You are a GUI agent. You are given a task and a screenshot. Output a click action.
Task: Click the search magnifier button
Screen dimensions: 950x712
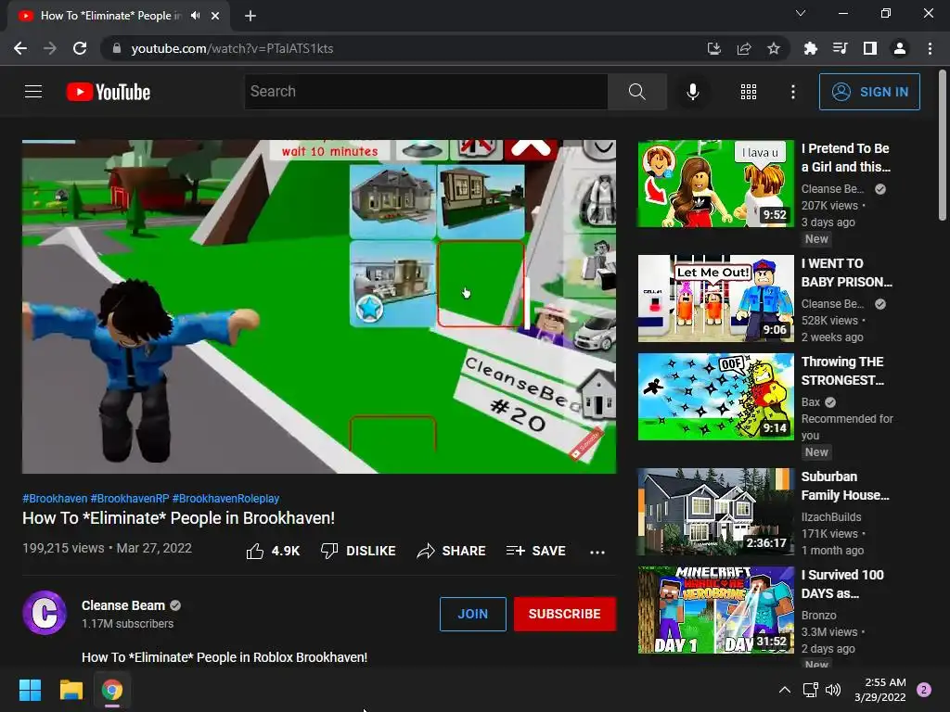coord(636,92)
